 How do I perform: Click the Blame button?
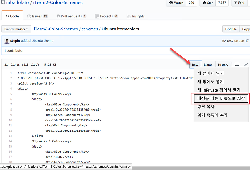[x=208, y=65]
